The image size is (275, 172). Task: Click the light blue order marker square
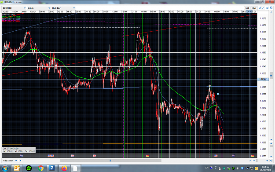point(218,94)
